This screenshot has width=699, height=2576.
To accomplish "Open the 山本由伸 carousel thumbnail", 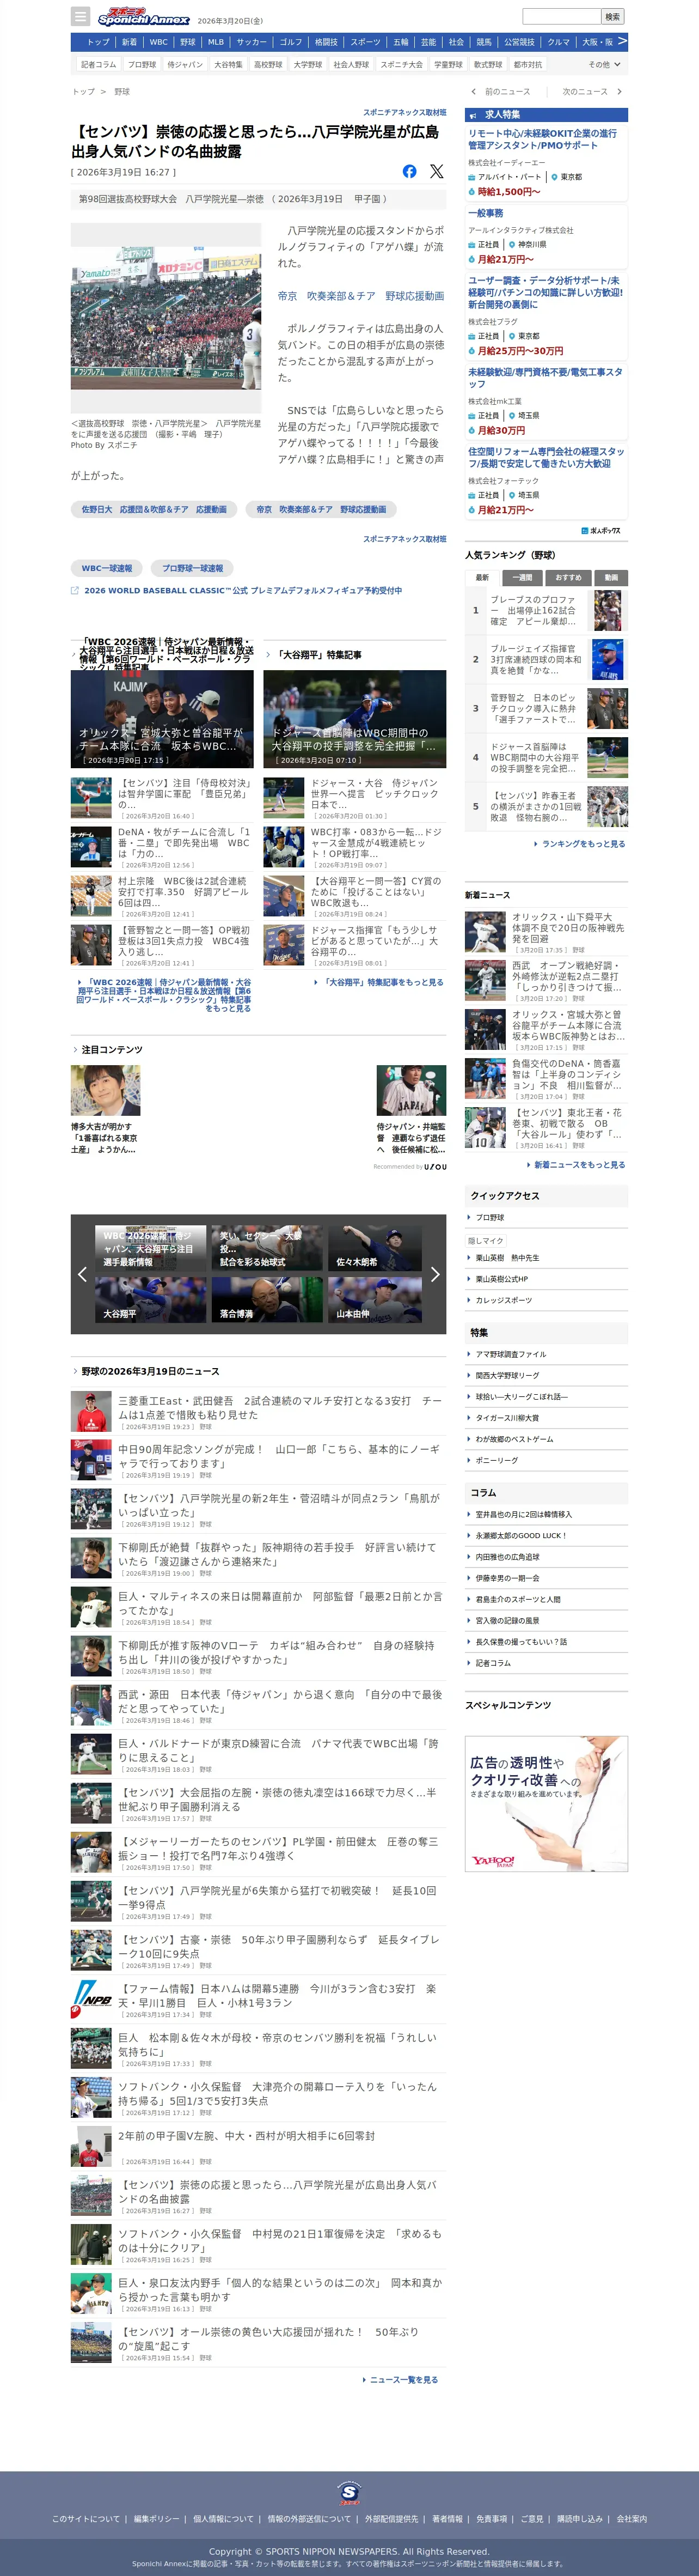I will click(375, 1299).
